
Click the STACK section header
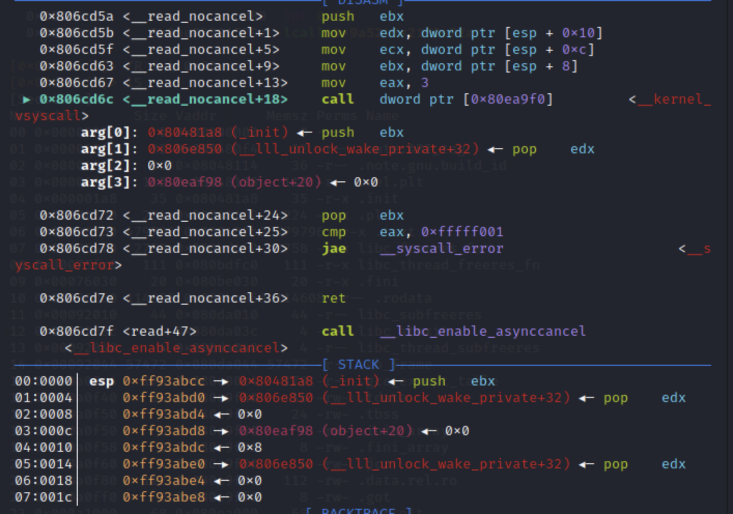(x=359, y=365)
